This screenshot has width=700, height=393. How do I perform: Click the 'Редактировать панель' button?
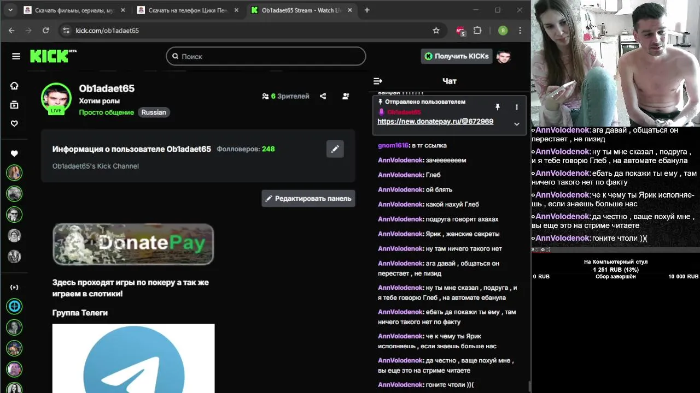point(308,199)
